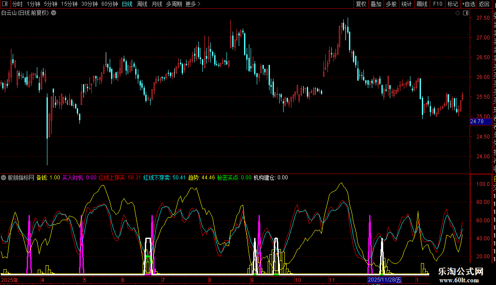Click 备钱: 1.00 indicator value
This screenshot has height=285, width=496.
[48, 178]
